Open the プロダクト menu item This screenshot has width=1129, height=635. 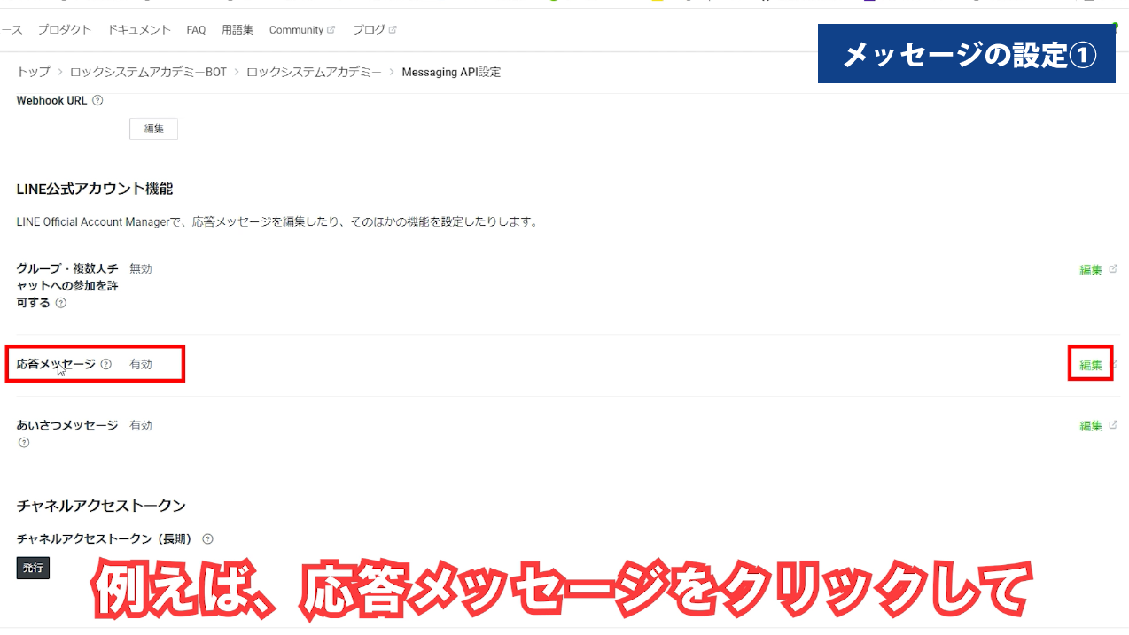pyautogui.click(x=64, y=30)
